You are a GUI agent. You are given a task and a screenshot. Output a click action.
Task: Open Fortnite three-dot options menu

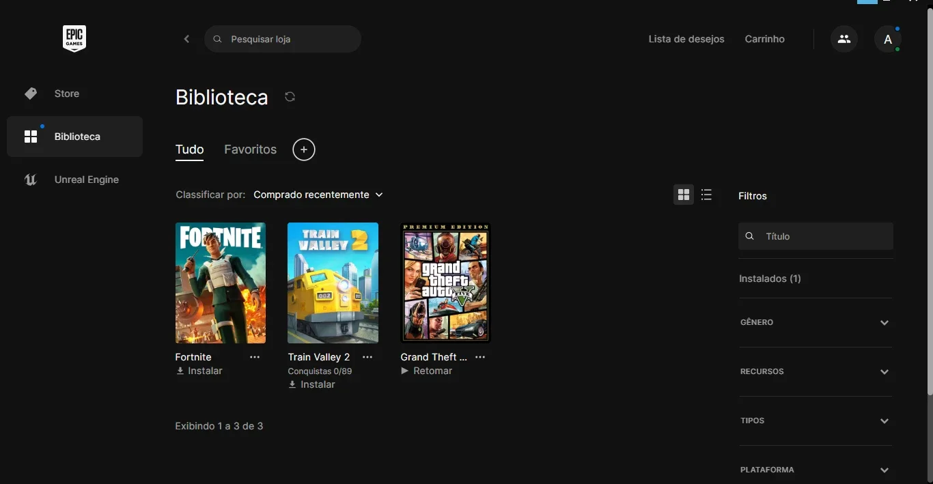coord(255,357)
